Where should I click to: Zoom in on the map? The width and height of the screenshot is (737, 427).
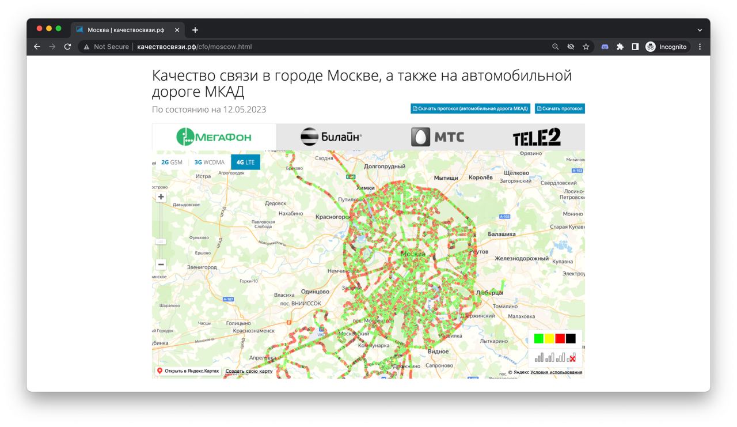click(161, 197)
